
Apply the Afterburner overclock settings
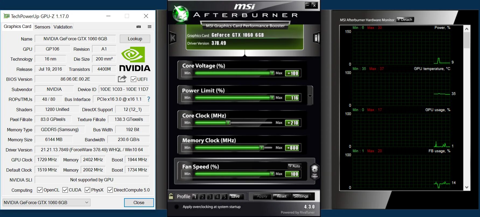pos(262,196)
